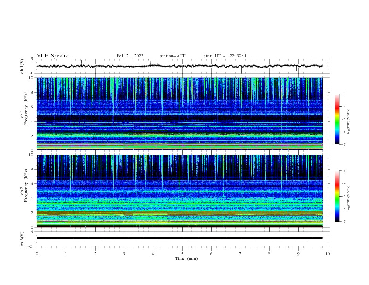Click inside the ch.2 spectrogram panel
Viewport: 369px width, 285px height.
tap(180, 191)
